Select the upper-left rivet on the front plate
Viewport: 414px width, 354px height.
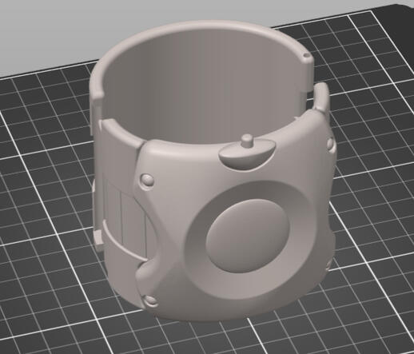147,179
